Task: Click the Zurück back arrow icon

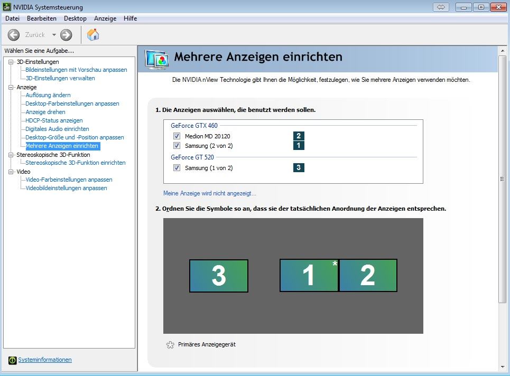Action: pos(14,35)
